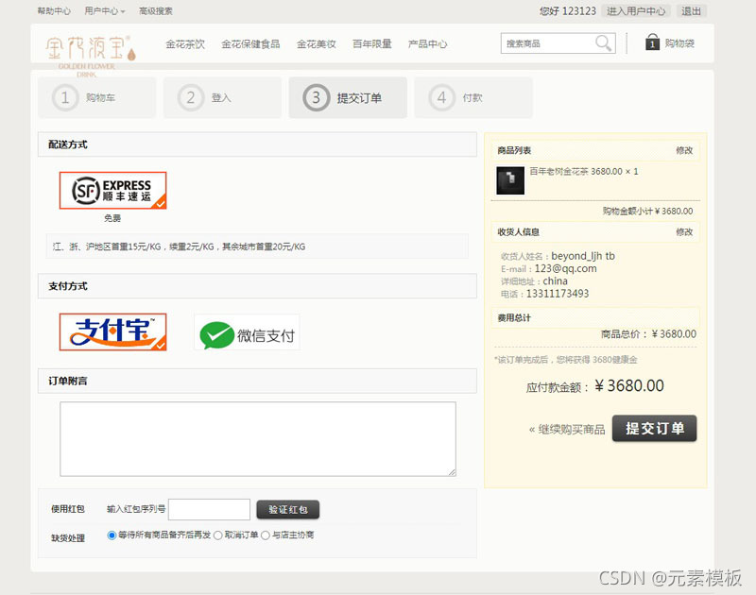756x595 pixels.
Task: Click step 4 付款 circle indicator
Action: (441, 96)
